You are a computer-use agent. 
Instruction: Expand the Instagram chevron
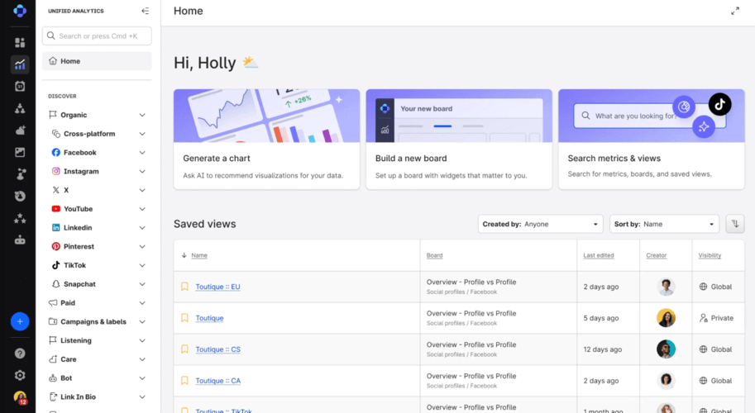click(142, 171)
